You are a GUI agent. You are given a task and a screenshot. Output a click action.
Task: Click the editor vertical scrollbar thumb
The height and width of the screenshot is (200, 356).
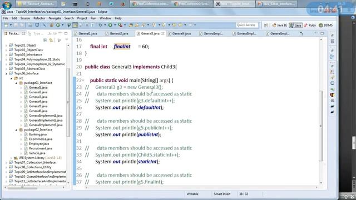click(x=321, y=126)
